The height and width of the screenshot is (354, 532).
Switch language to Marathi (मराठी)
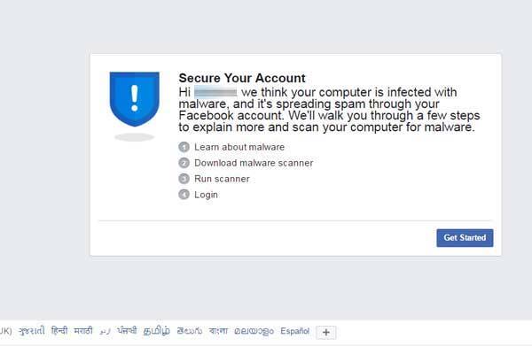coord(83,331)
